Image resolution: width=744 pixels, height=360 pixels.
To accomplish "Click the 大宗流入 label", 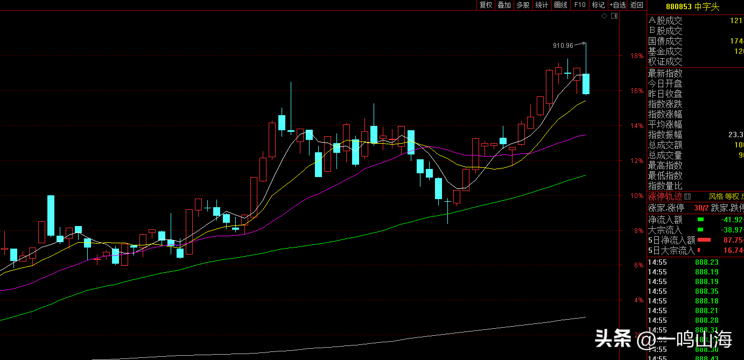I will coord(665,230).
